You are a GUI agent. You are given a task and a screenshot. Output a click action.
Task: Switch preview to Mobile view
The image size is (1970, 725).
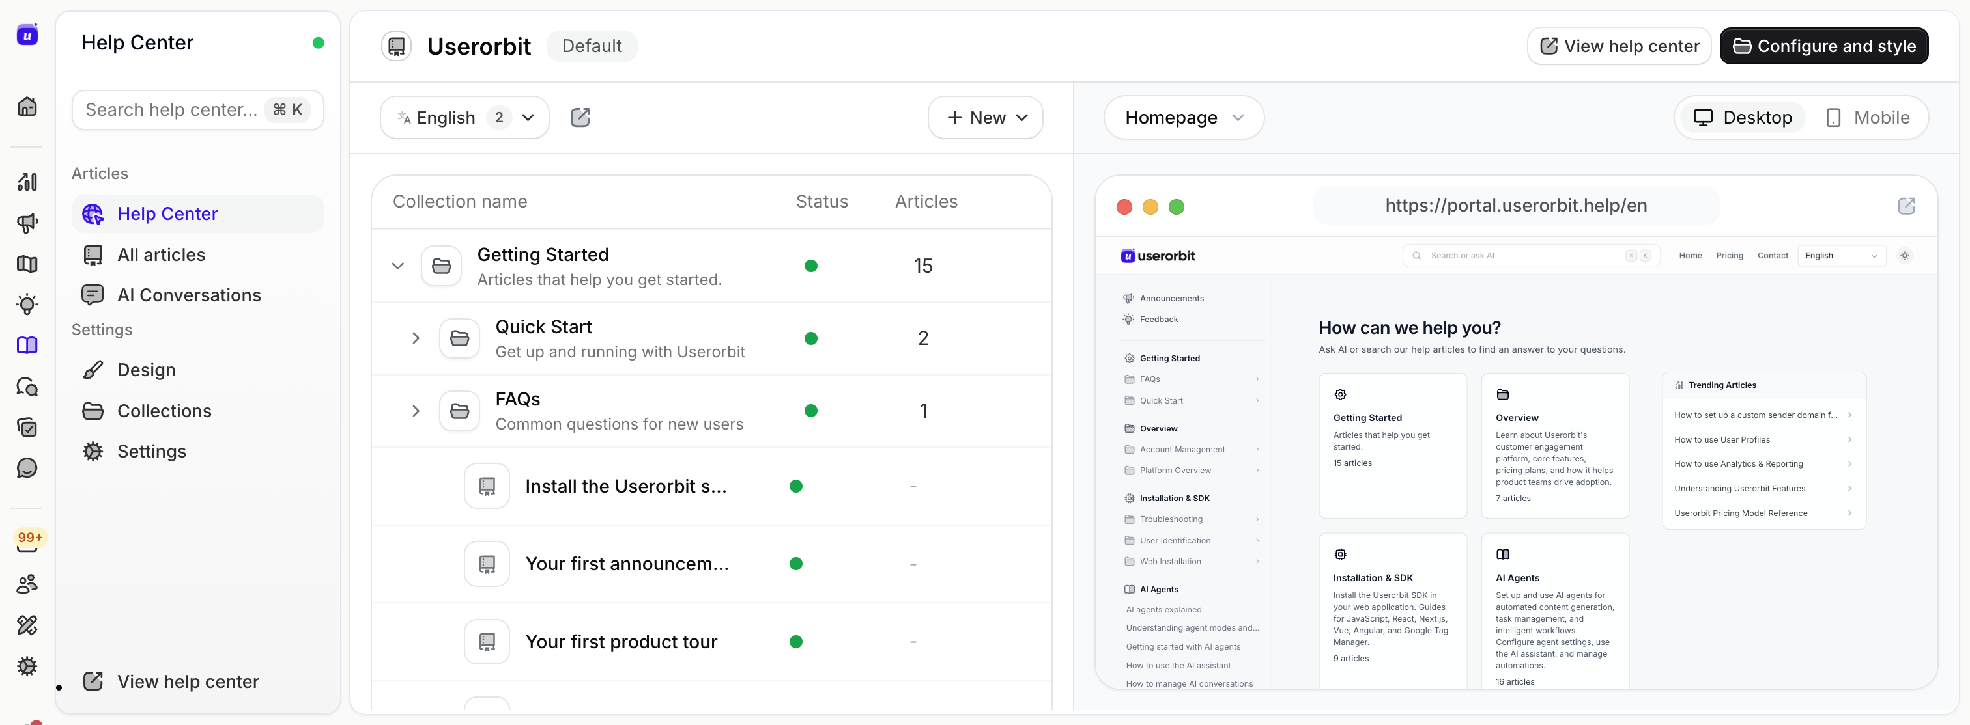[x=1867, y=118]
